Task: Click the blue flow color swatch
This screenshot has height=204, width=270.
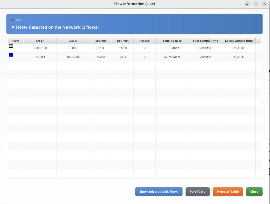Action: point(11,55)
